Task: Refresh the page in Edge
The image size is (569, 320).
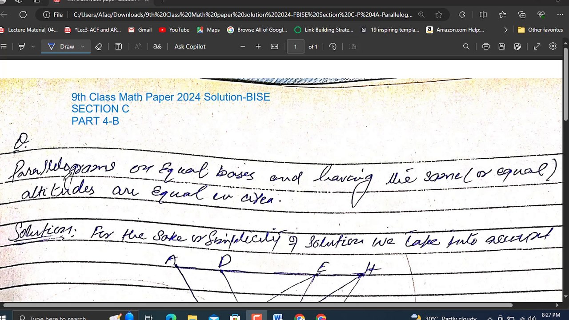Action: pos(23,15)
